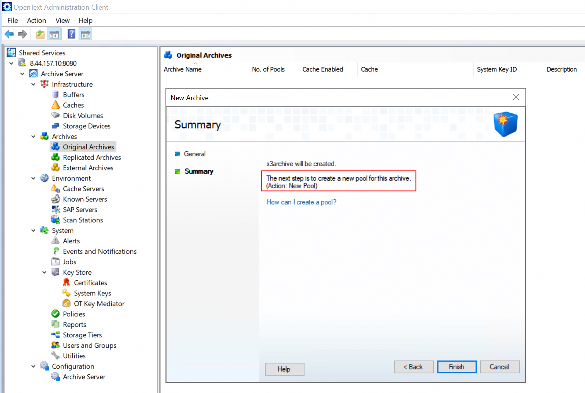Select the Jobs icon
This screenshot has width=585, height=393.
56,261
